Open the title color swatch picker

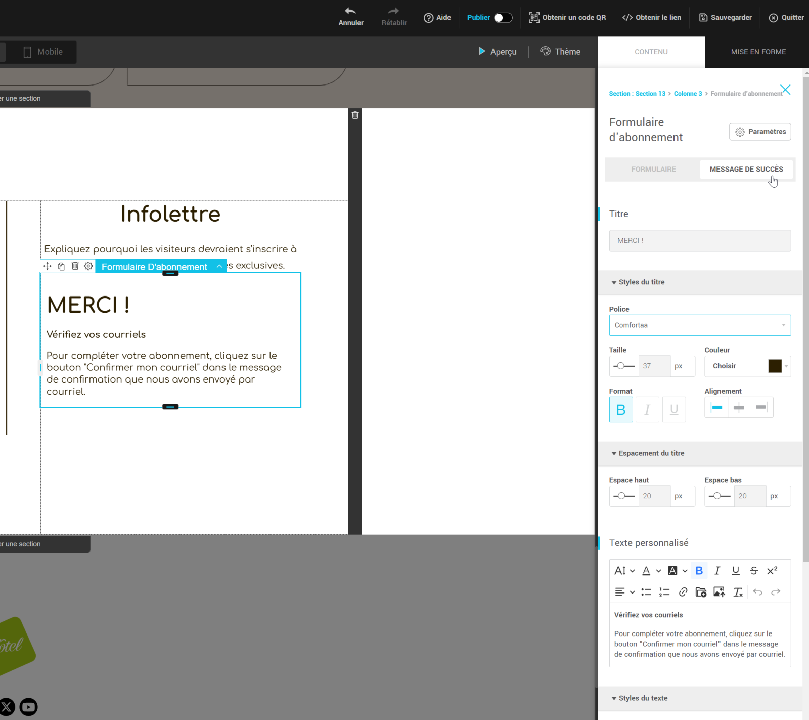pos(775,366)
